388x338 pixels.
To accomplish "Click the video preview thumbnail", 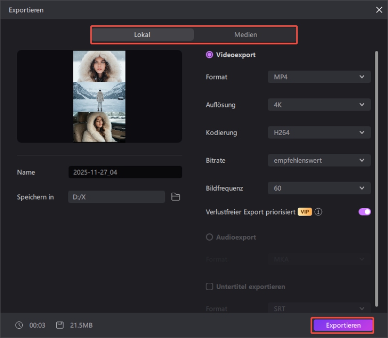I will click(99, 96).
